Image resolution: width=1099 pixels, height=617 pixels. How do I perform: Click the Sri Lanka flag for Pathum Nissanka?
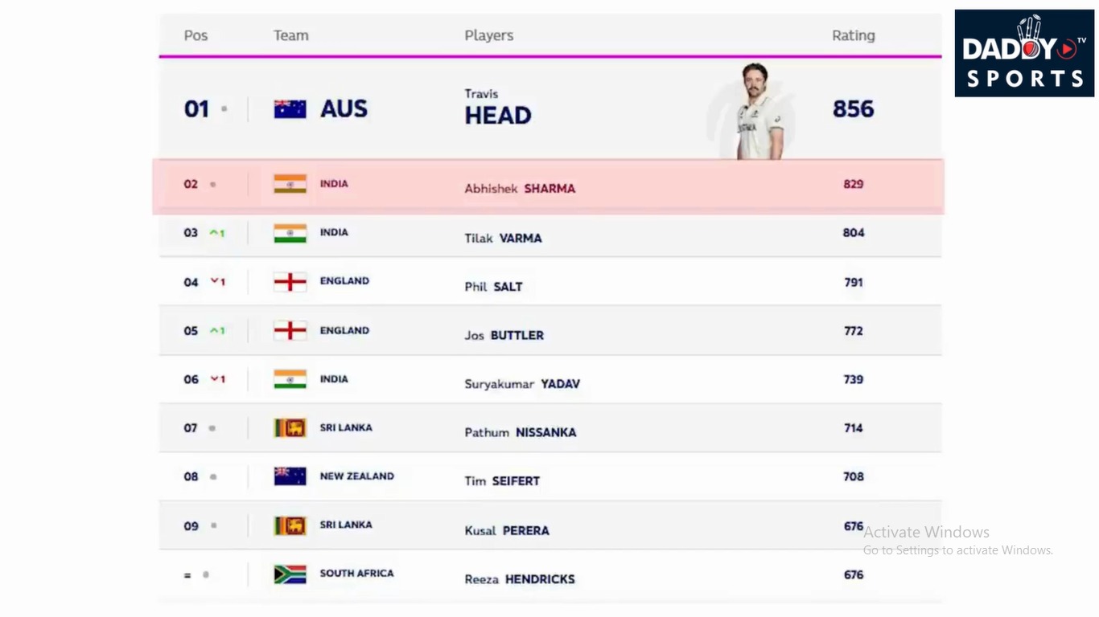[x=290, y=427]
